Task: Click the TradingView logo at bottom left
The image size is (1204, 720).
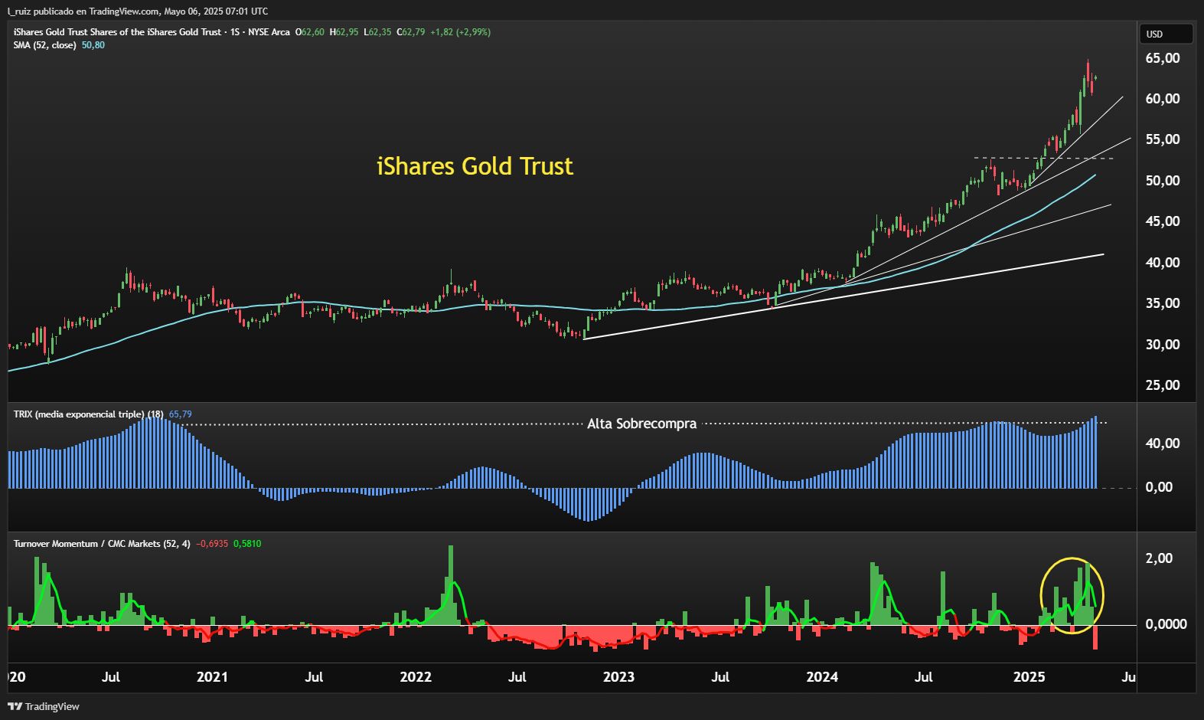Action: pyautogui.click(x=44, y=706)
